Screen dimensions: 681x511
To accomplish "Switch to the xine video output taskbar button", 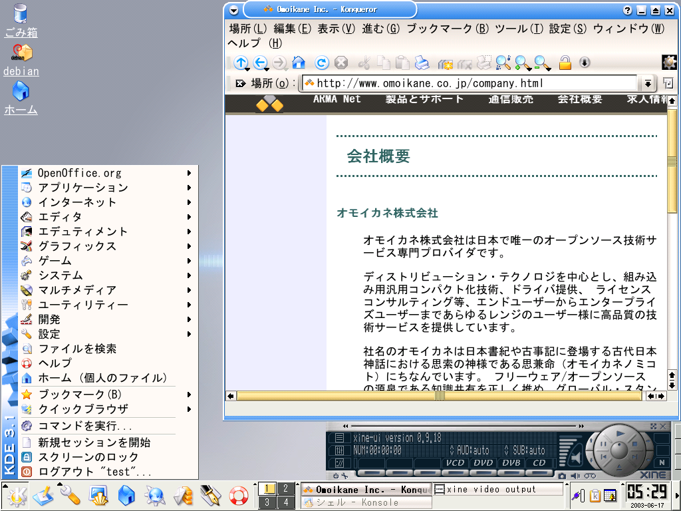I will 498,489.
